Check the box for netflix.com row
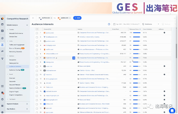 (x=37, y=50)
